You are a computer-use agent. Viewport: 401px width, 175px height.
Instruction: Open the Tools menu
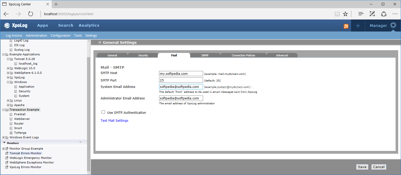click(x=78, y=36)
